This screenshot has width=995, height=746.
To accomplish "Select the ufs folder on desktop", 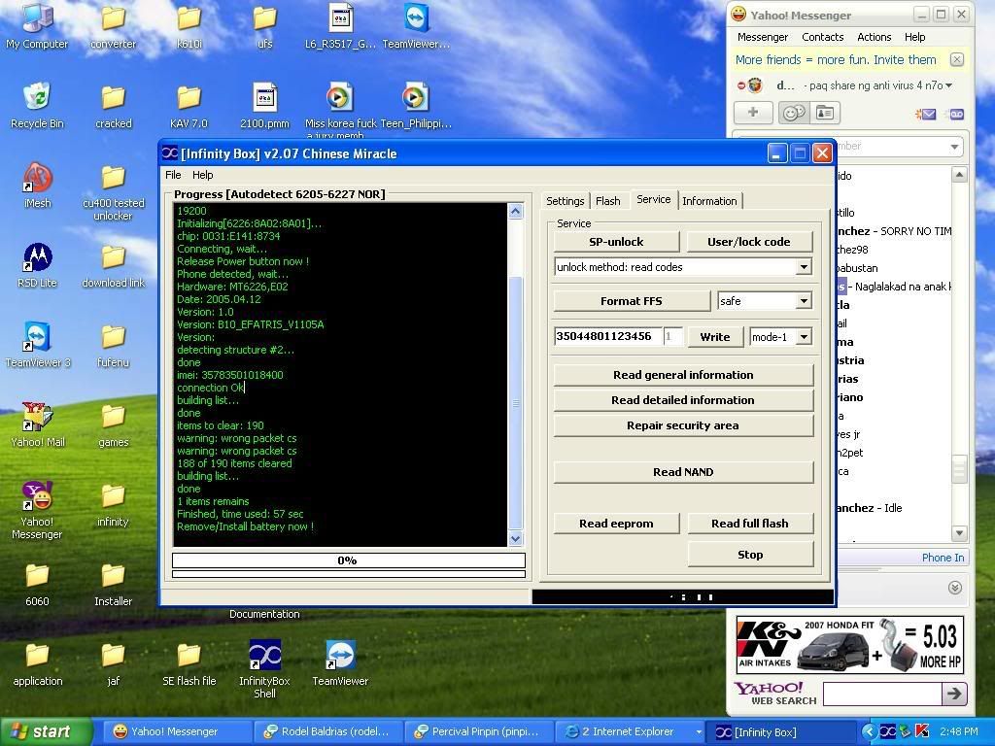I will (264, 26).
